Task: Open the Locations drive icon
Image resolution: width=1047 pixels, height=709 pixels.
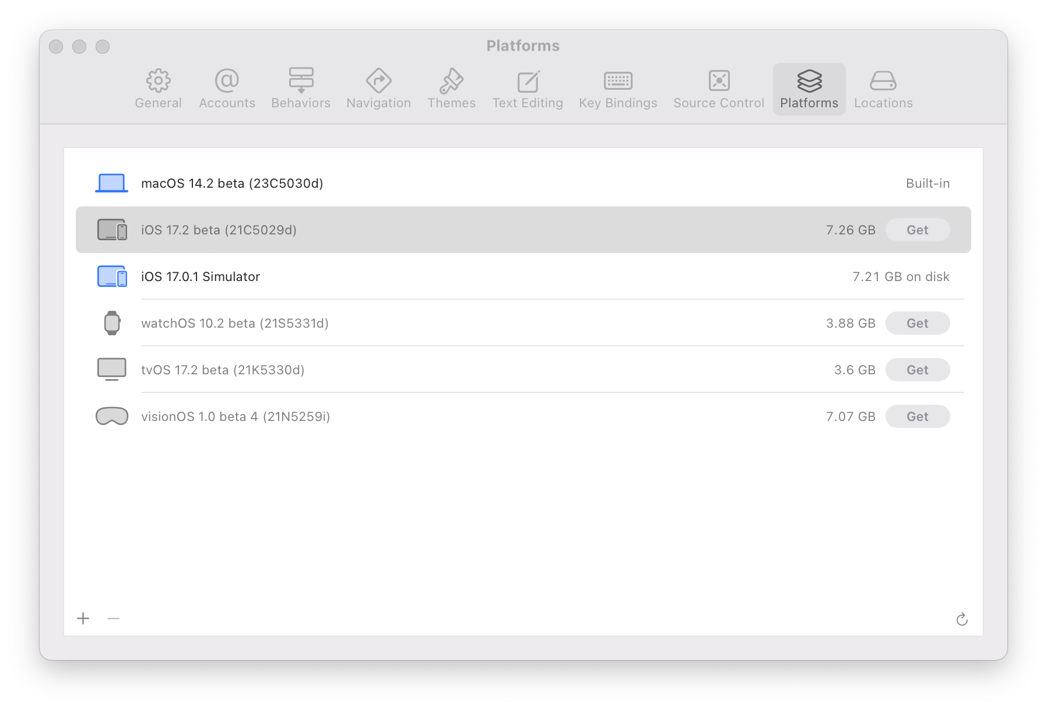Action: point(883,80)
